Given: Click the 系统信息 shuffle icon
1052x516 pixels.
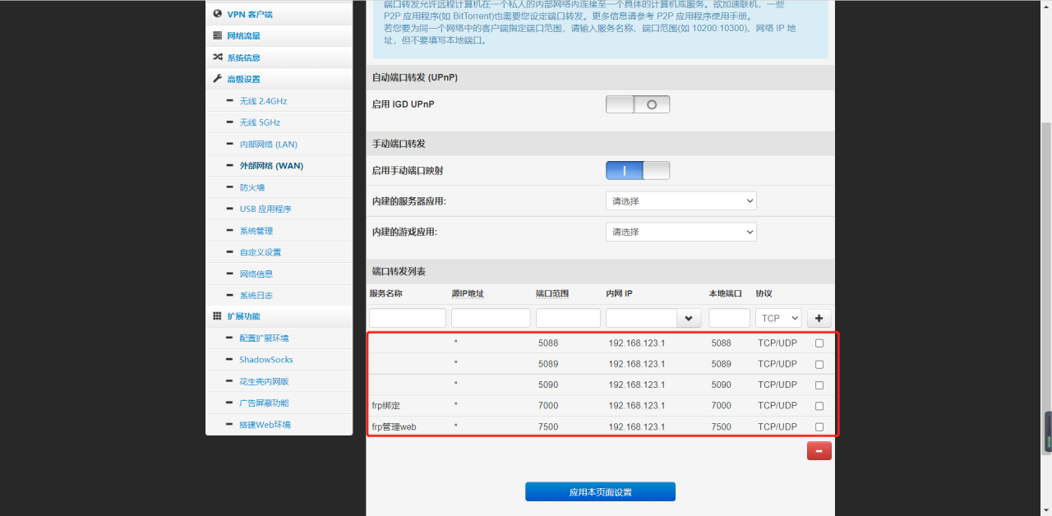Looking at the screenshot, I should pyautogui.click(x=217, y=58).
